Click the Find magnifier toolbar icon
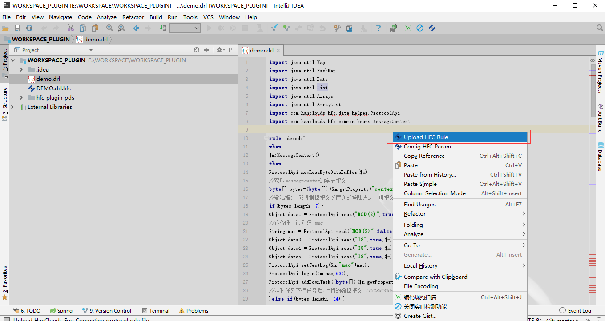The image size is (605, 321). 109,28
